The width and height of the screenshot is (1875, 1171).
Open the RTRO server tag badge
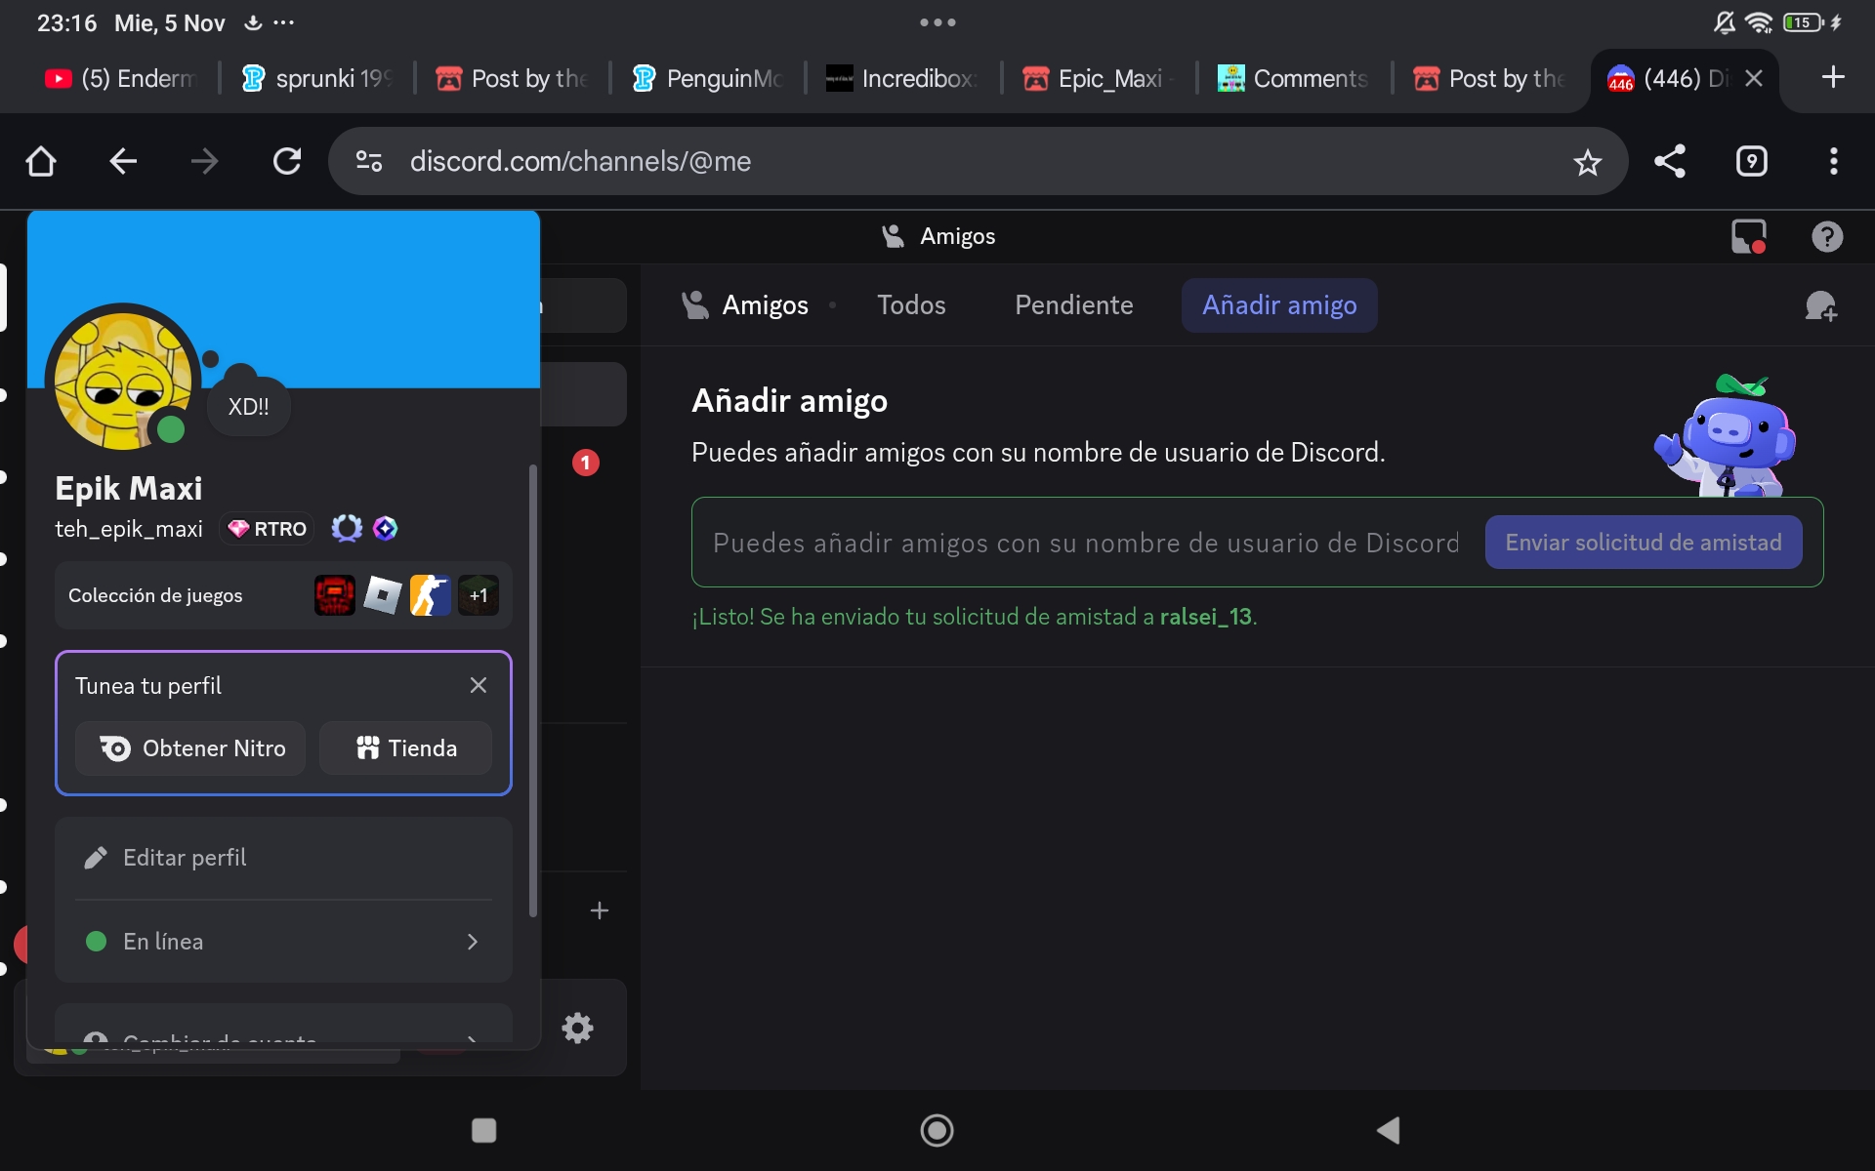[x=268, y=529]
